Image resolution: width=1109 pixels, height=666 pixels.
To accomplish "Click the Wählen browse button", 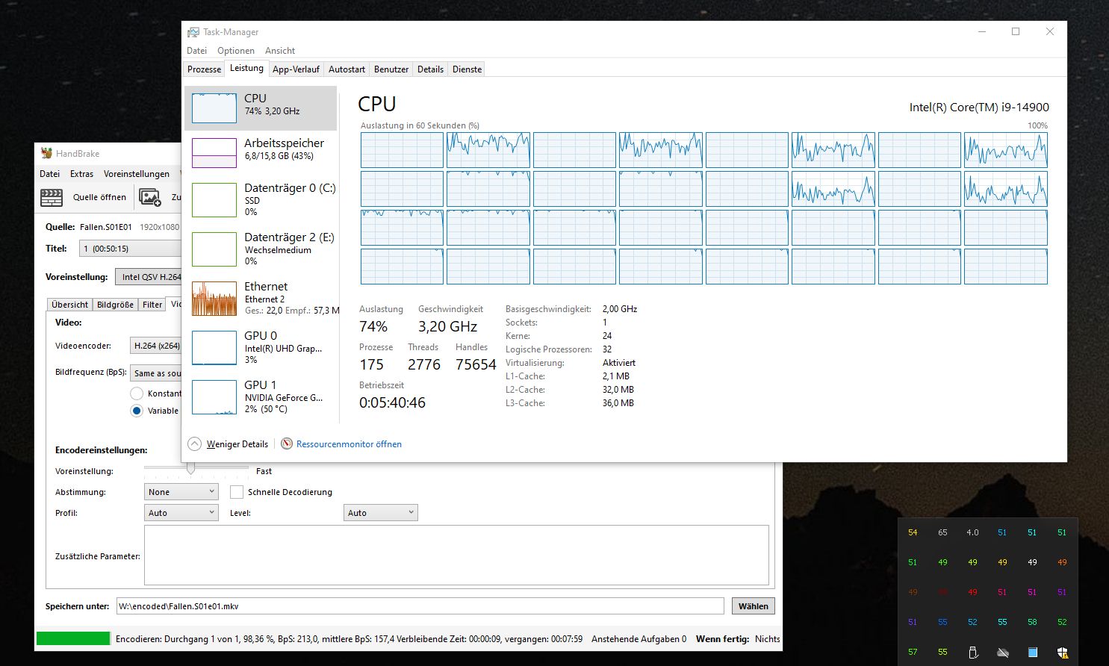I will coord(753,606).
